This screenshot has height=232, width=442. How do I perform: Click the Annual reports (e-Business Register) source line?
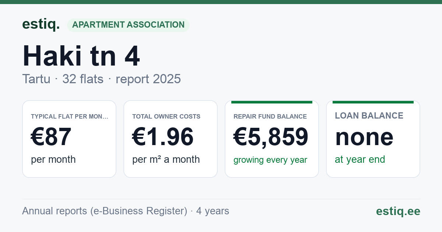point(126,211)
